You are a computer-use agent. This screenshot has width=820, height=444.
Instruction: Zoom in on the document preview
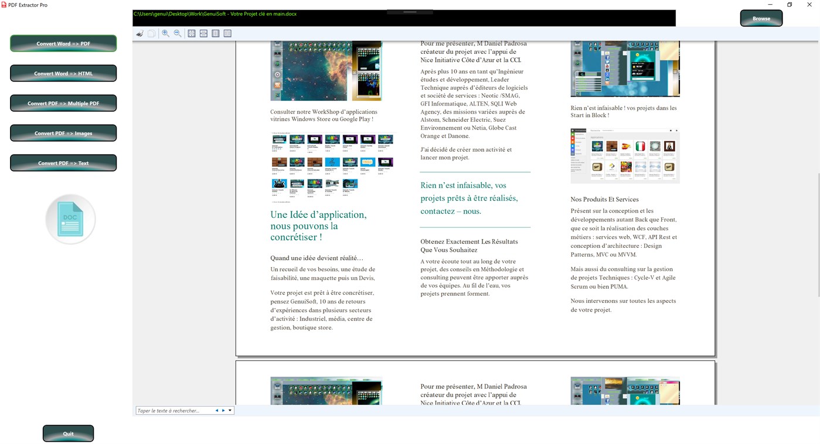165,33
